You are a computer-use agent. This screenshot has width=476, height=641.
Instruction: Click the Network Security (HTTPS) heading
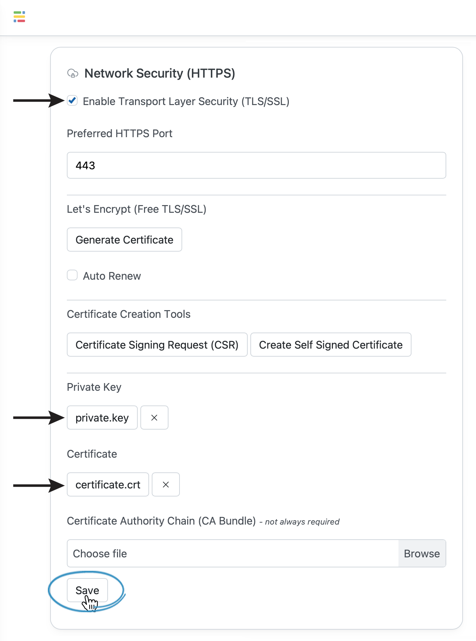pos(160,73)
